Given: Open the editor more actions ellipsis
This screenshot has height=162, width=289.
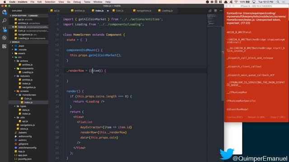Looking at the screenshot, I should [221, 11].
